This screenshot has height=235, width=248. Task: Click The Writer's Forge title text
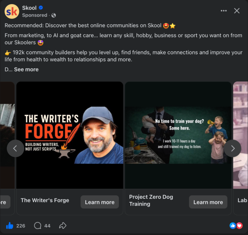point(45,200)
